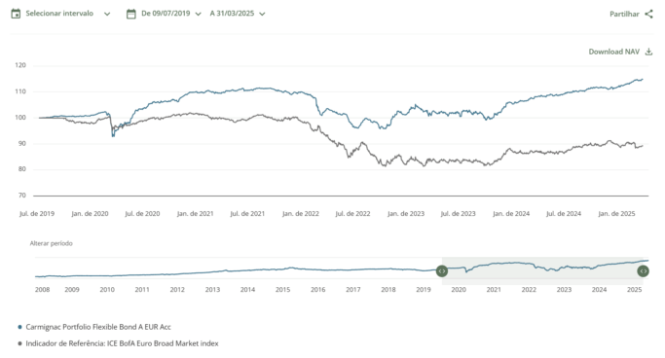Click the 100 value on the y-axis
Image resolution: width=665 pixels, height=358 pixels.
point(20,118)
